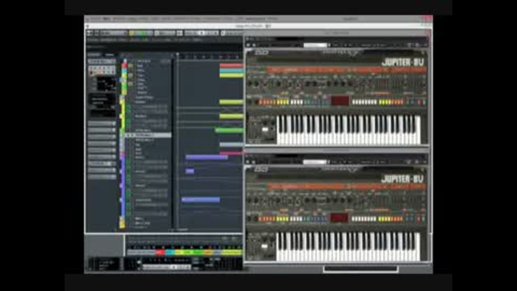The height and width of the screenshot is (291, 517).
Task: Click the JUPITER-8V logo in lower synth
Action: click(x=402, y=179)
